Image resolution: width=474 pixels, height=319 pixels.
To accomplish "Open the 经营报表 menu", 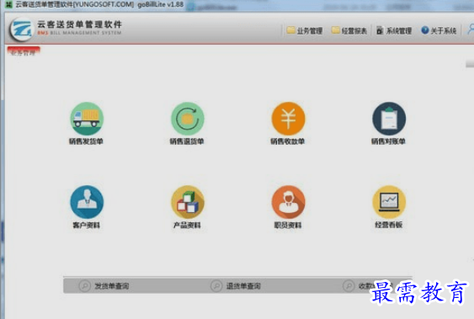I will tap(349, 30).
